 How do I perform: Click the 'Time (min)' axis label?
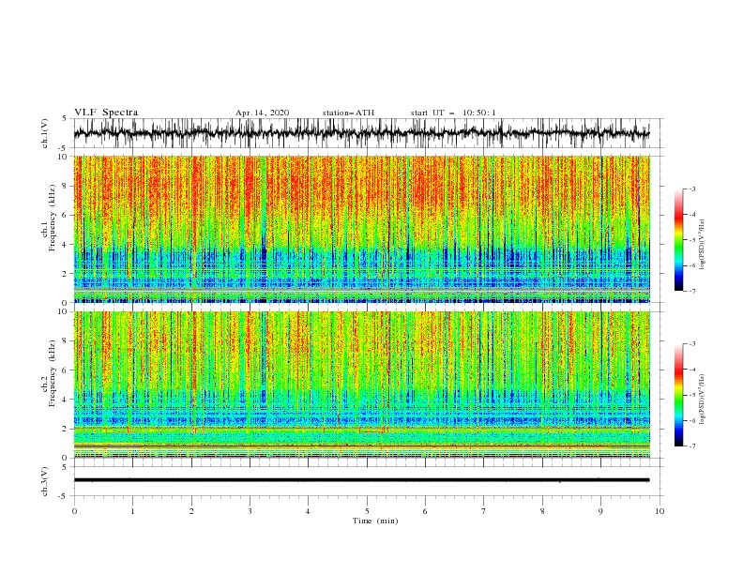coord(375,521)
